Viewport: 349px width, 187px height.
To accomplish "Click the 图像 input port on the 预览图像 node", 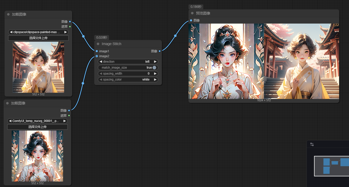I will [x=191, y=20].
